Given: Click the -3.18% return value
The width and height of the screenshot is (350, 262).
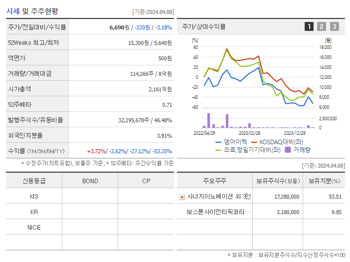Looking at the screenshot, I should (x=164, y=27).
